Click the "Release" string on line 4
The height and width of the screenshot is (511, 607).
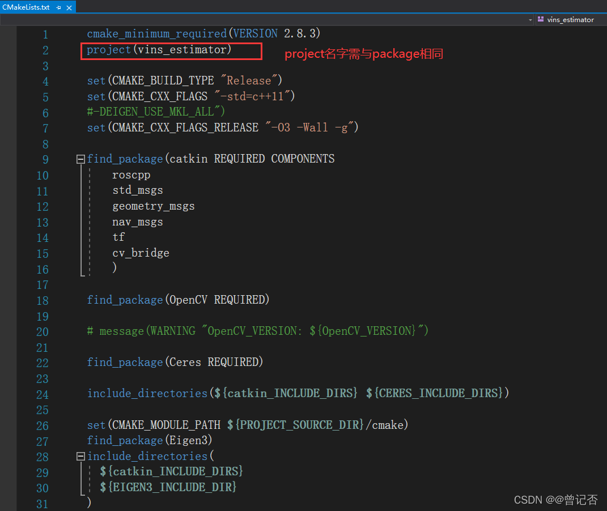(x=249, y=80)
